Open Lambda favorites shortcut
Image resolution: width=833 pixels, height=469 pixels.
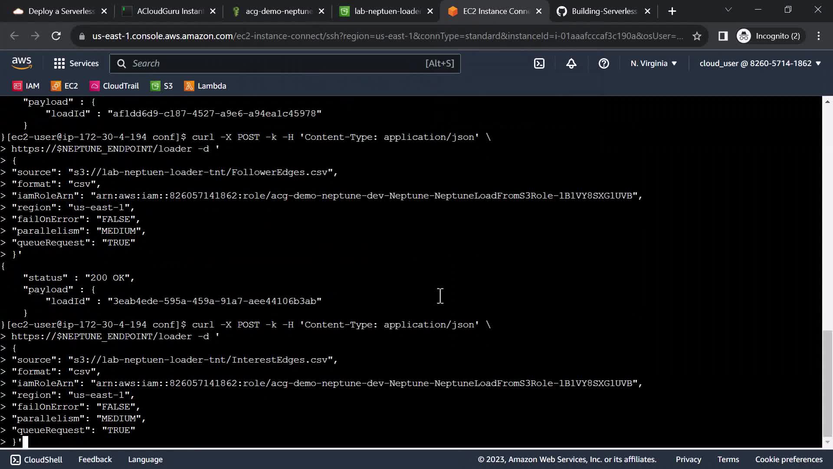click(x=205, y=86)
